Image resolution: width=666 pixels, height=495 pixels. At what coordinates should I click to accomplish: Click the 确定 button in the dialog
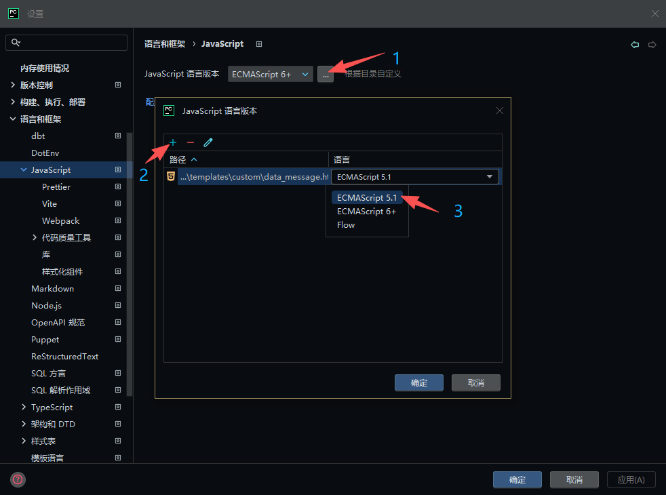click(x=418, y=382)
